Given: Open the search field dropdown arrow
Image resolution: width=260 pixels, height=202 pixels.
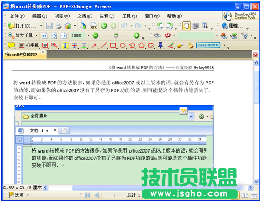Looking at the screenshot, I should point(217,35).
